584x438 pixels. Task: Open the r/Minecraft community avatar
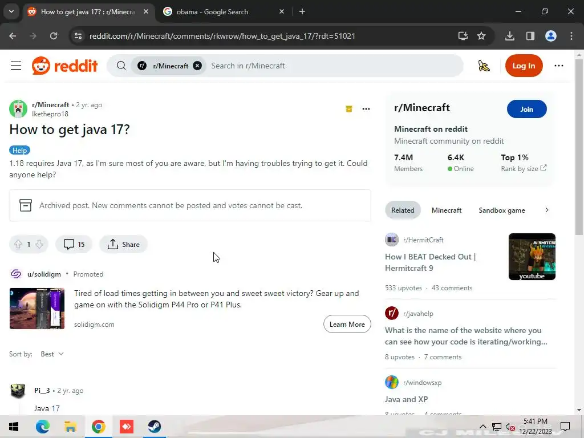(x=18, y=109)
